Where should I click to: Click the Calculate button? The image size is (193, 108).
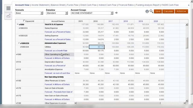168,11
